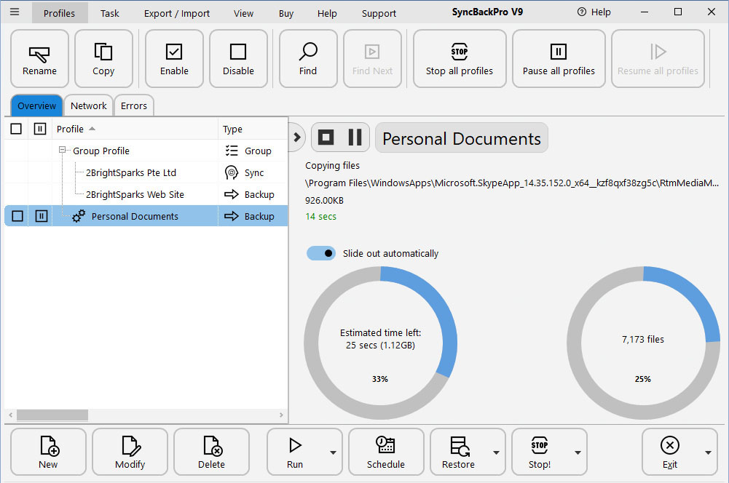Click the Copy profile toolbar button
Image resolution: width=729 pixels, height=483 pixels.
click(103, 58)
